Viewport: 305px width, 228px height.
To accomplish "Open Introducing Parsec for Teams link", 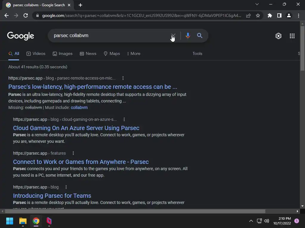I will 52,196.
